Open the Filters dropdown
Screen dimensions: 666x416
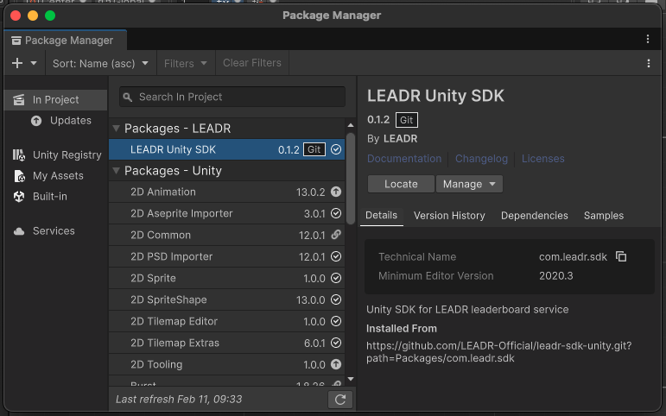click(186, 63)
